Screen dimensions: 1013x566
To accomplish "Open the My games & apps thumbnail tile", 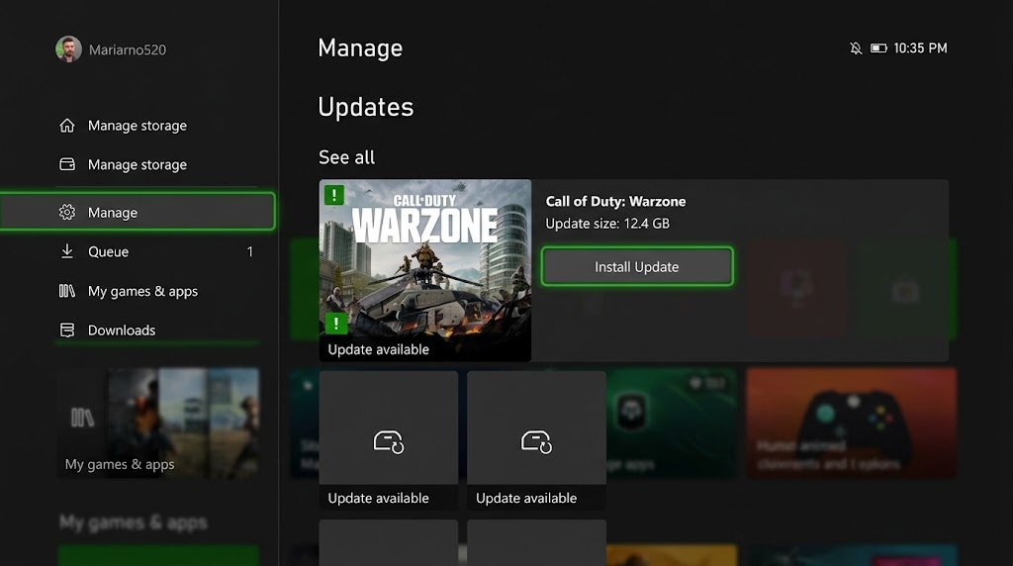I will pyautogui.click(x=159, y=423).
